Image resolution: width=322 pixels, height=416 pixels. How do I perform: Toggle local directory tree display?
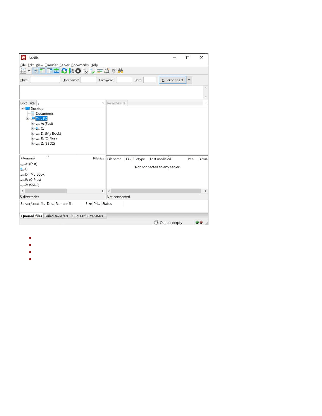point(43,71)
